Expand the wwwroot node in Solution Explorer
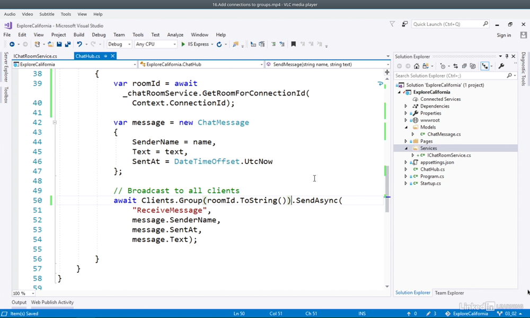530x318 pixels. click(x=406, y=120)
